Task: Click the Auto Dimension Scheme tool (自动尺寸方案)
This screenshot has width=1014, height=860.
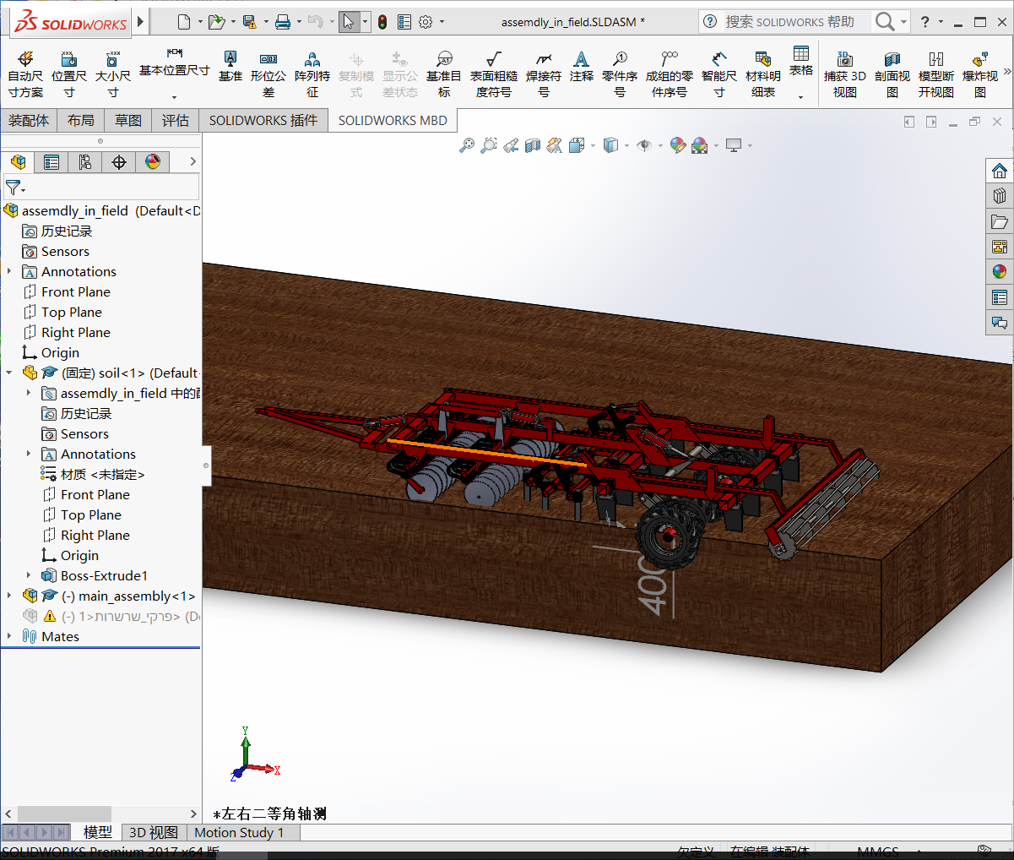Action: coord(25,73)
